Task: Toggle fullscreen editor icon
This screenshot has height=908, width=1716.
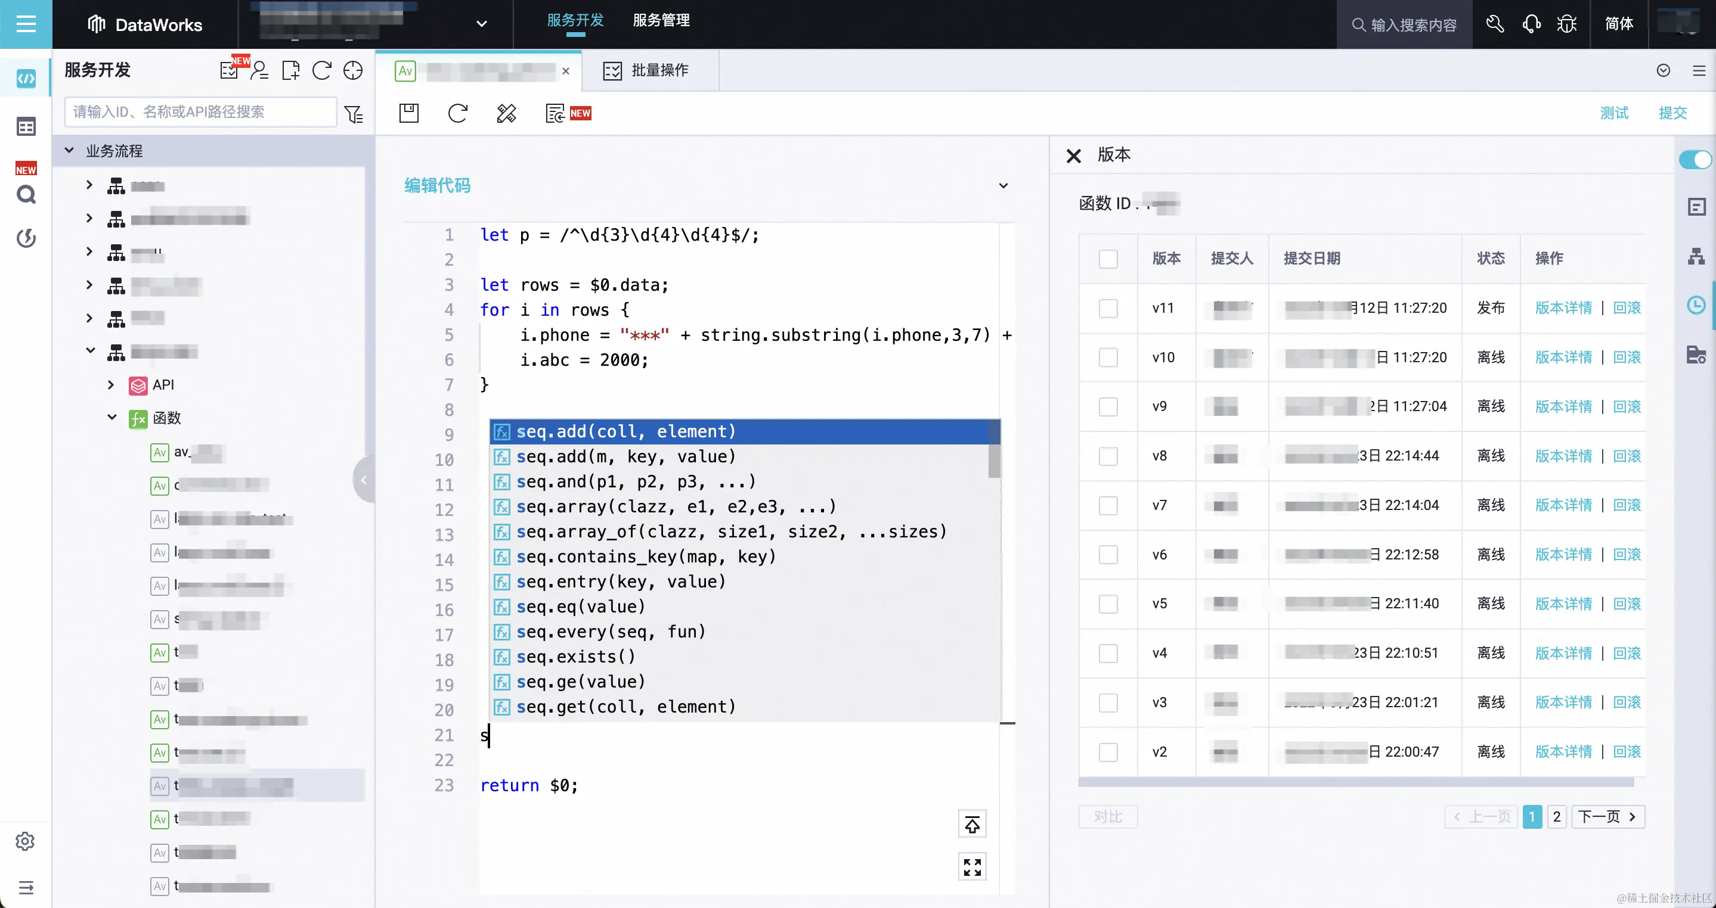Action: coord(972,867)
